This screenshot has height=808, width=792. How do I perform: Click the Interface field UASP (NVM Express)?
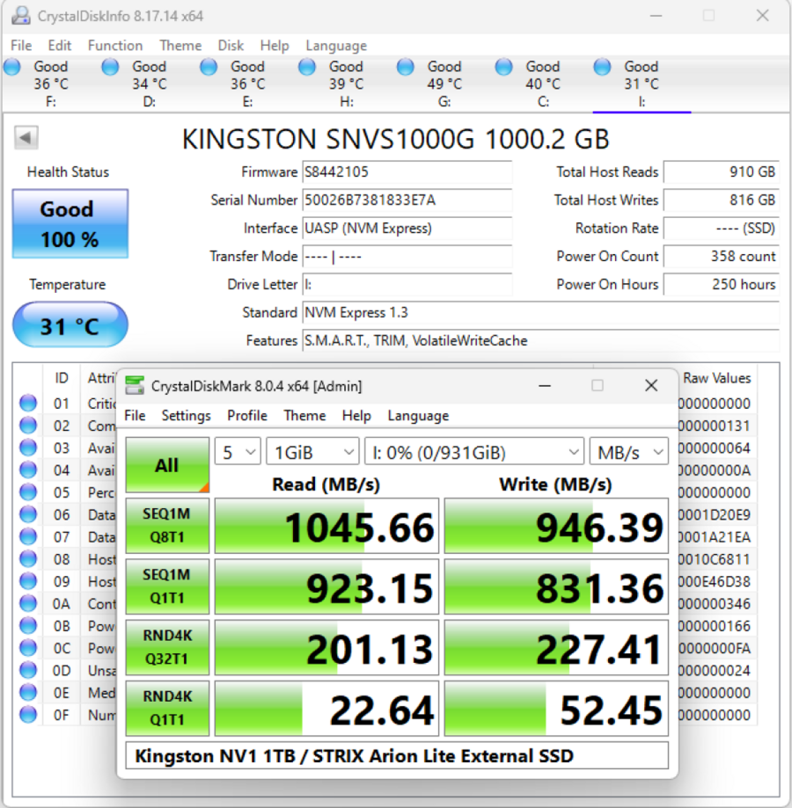pyautogui.click(x=407, y=228)
